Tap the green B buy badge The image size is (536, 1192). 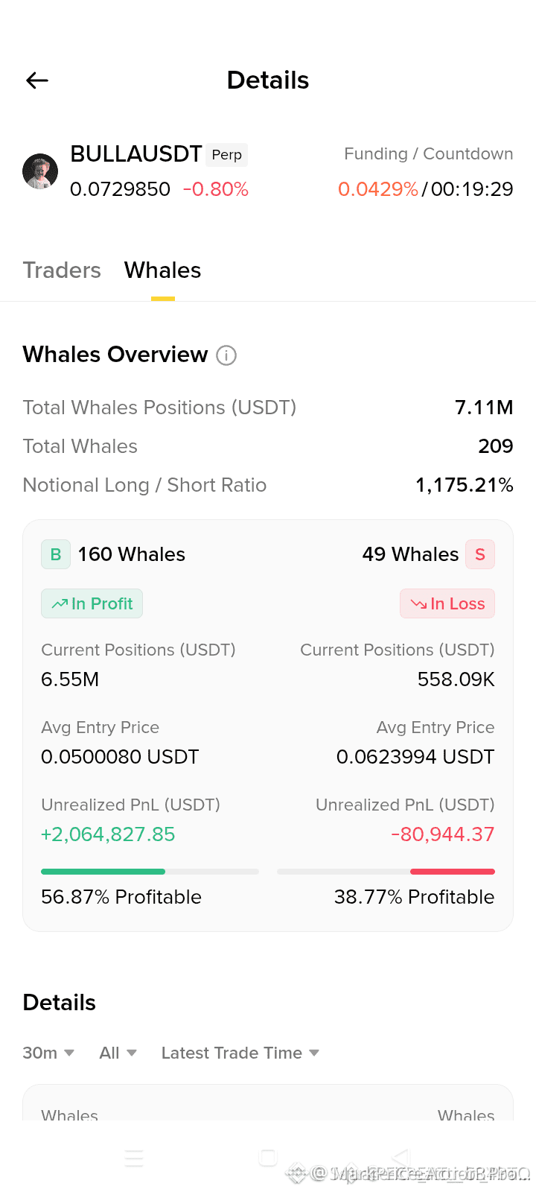tap(56, 554)
